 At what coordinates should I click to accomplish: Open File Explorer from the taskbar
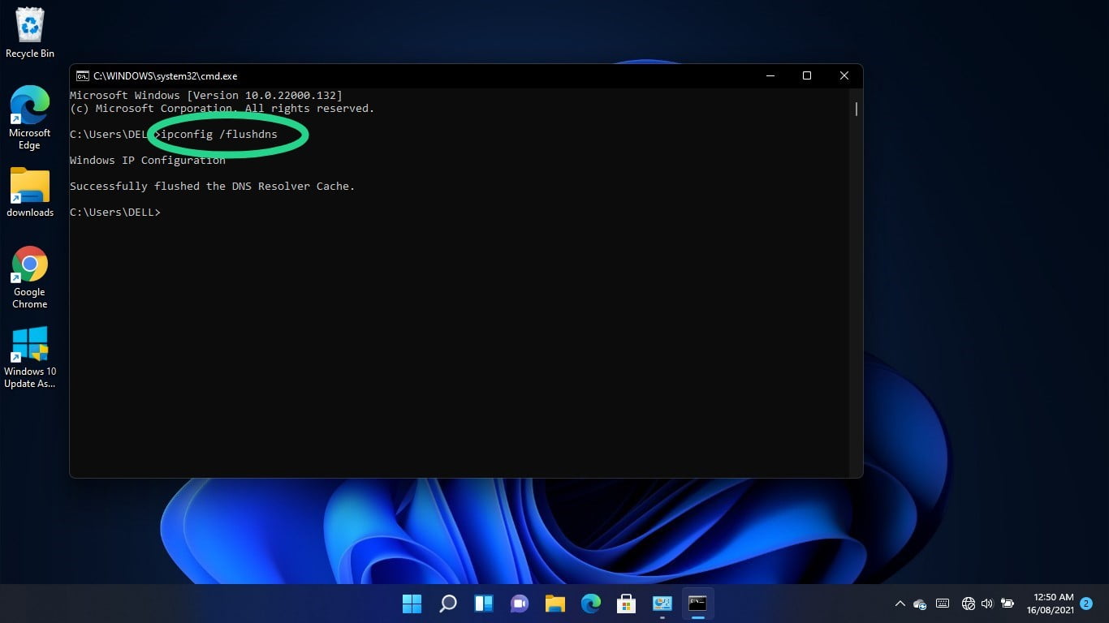pos(554,604)
